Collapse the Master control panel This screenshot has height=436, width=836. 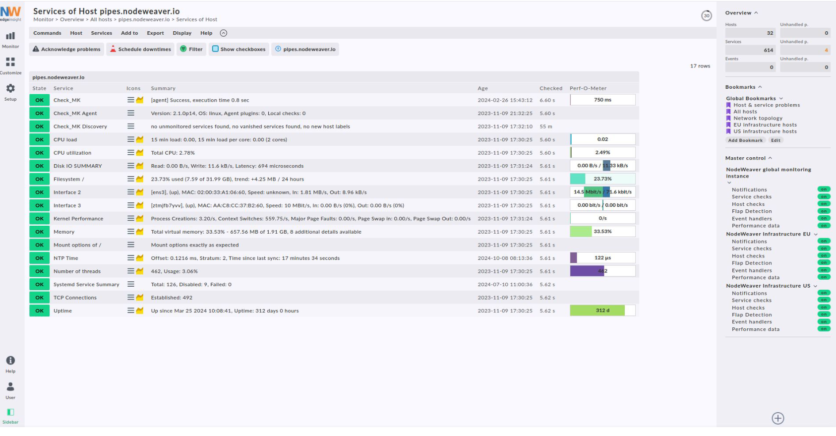pos(770,158)
